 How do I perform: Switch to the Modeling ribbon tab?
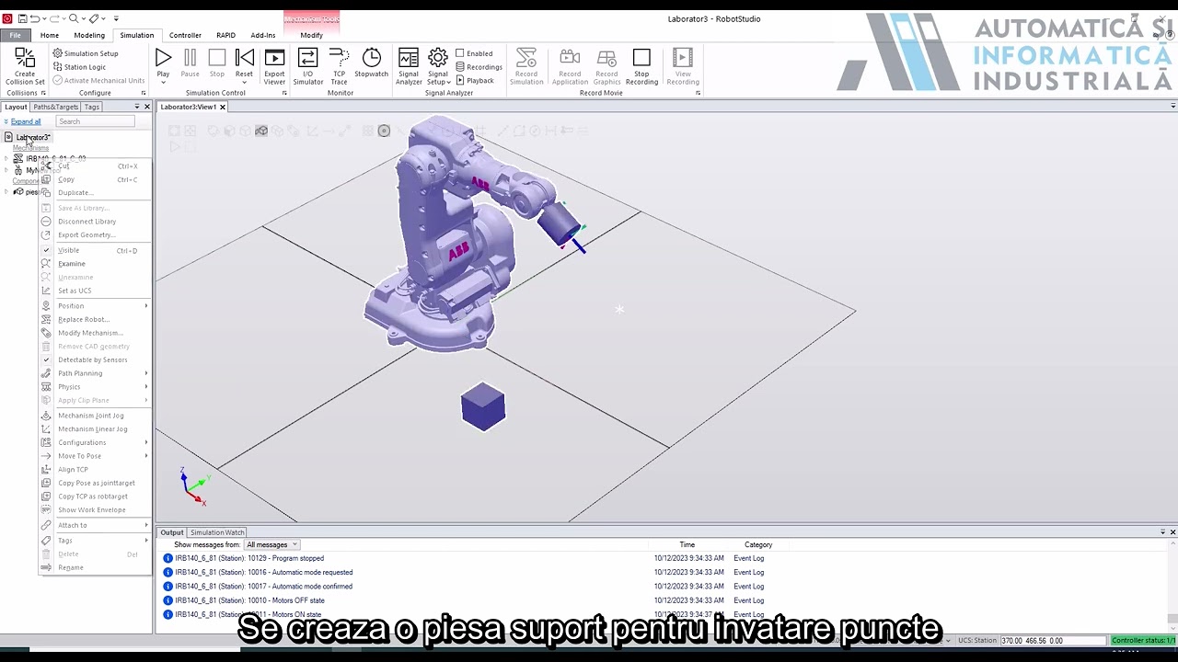click(x=89, y=35)
